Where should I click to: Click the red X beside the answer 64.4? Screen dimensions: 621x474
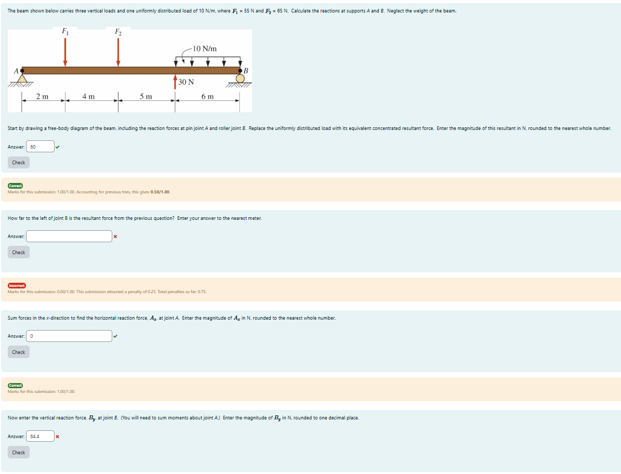pyautogui.click(x=58, y=437)
